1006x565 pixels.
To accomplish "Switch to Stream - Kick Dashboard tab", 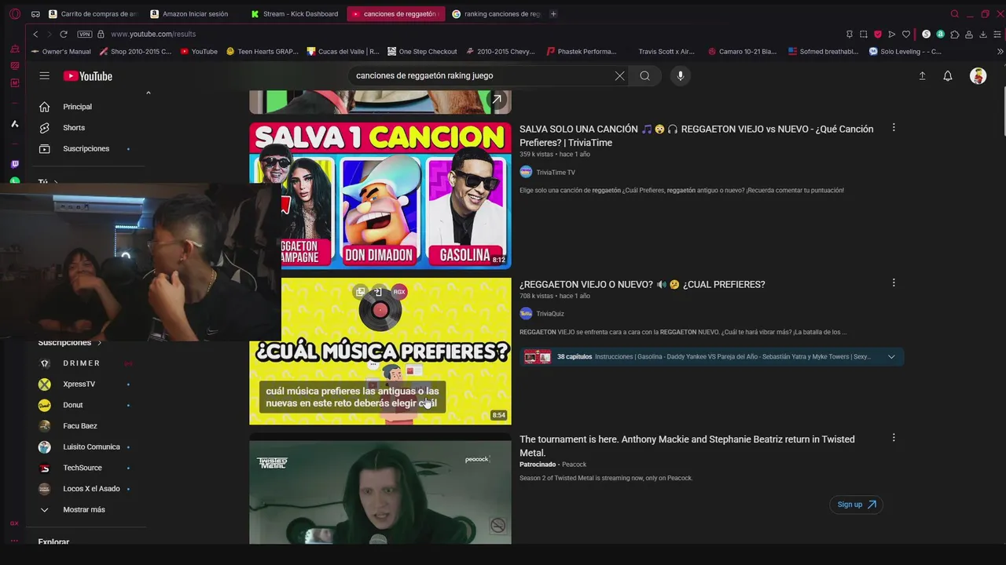I will point(295,14).
